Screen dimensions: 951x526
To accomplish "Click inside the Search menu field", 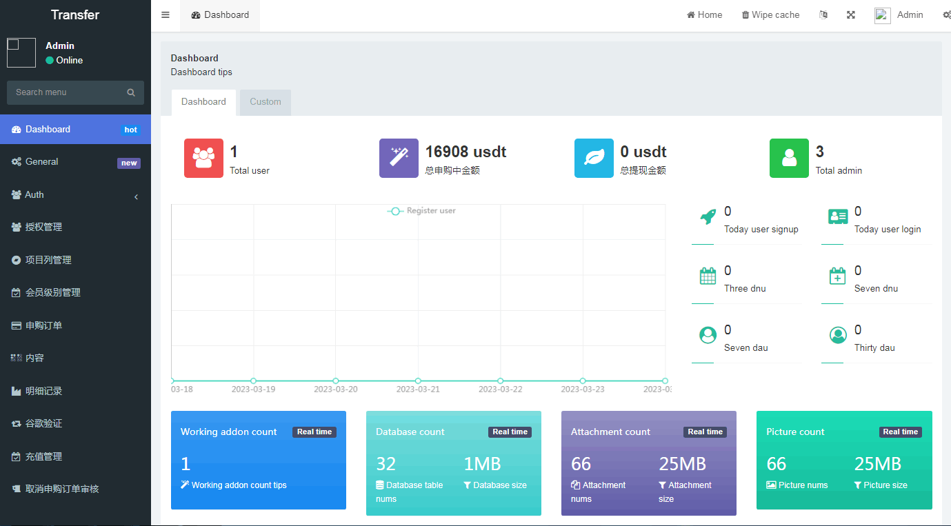I will 66,92.
